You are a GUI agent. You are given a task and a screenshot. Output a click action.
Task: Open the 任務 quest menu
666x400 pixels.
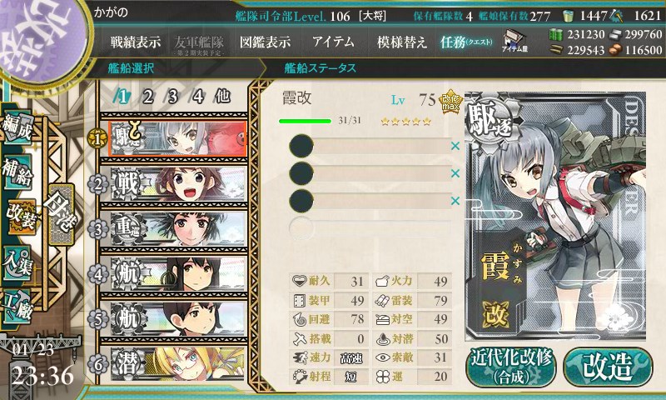[466, 42]
